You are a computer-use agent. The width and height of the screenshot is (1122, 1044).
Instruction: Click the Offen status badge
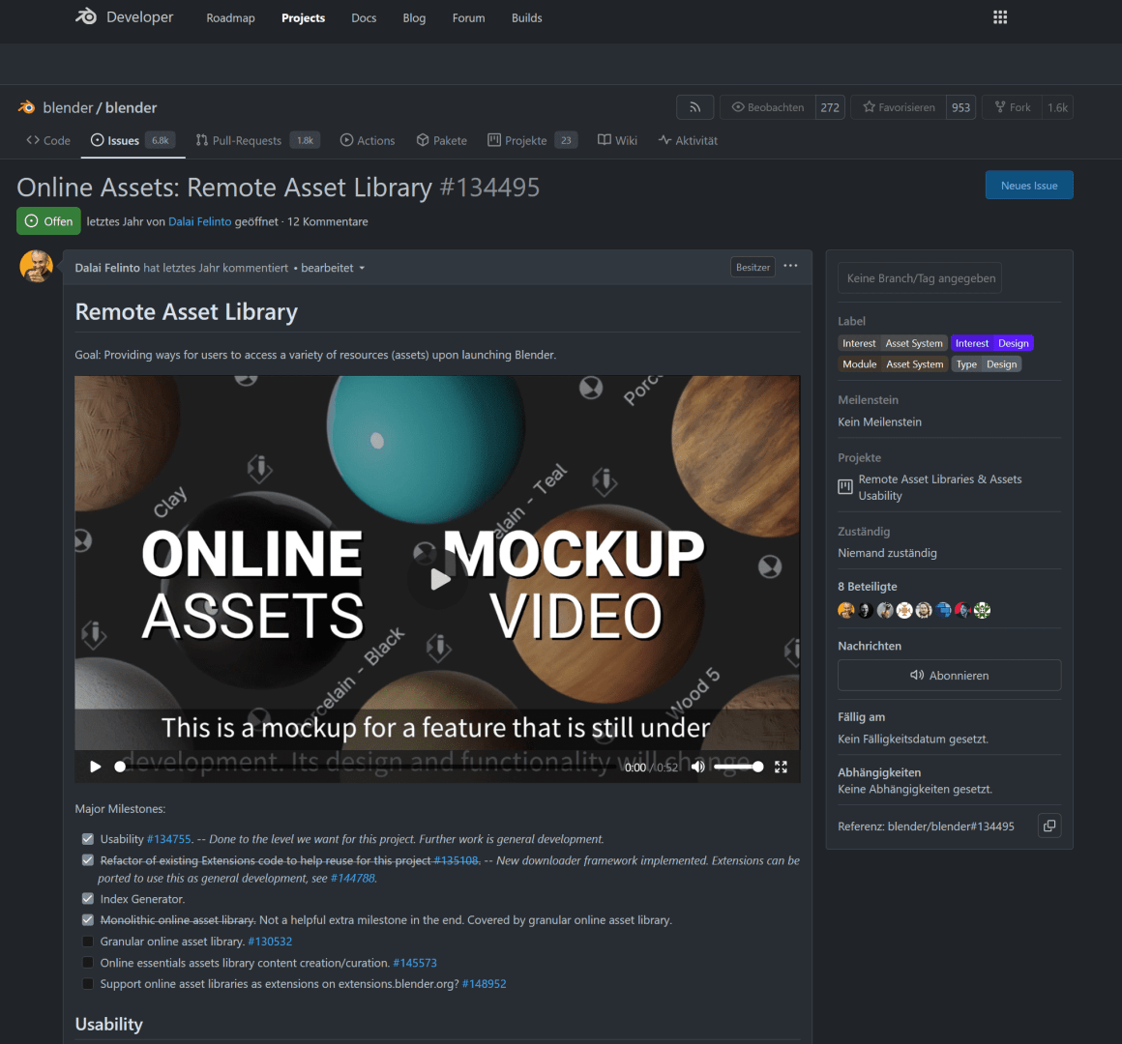click(x=48, y=221)
